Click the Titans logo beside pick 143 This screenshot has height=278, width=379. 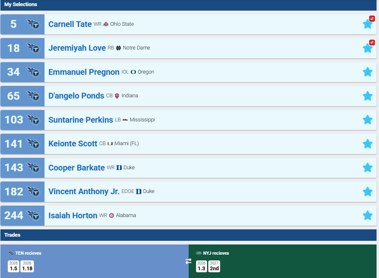point(33,168)
